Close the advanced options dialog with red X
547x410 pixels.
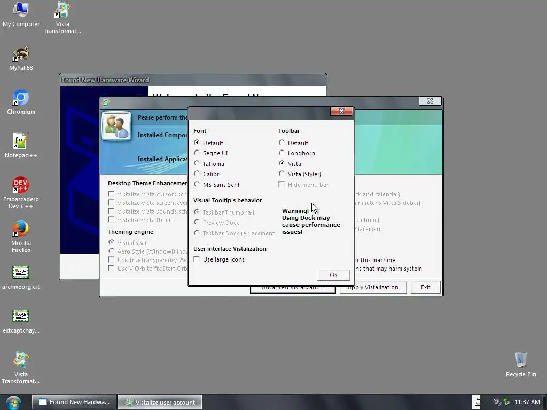pyautogui.click(x=341, y=111)
